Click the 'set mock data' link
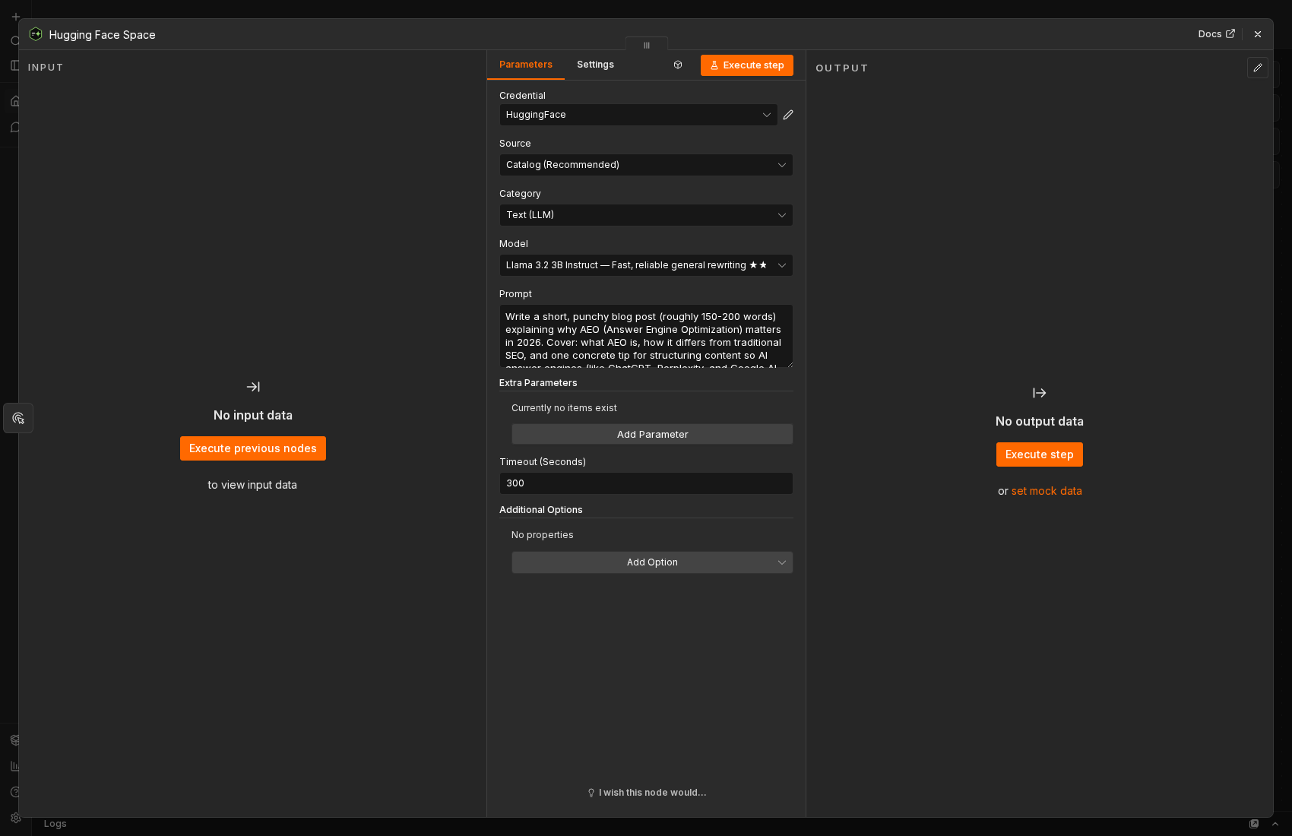The image size is (1292, 836). tap(1047, 491)
